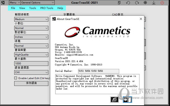
Task: Open the Help menu
Action: [60, 8]
